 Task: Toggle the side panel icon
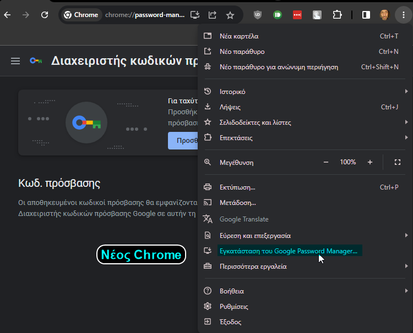click(366, 15)
